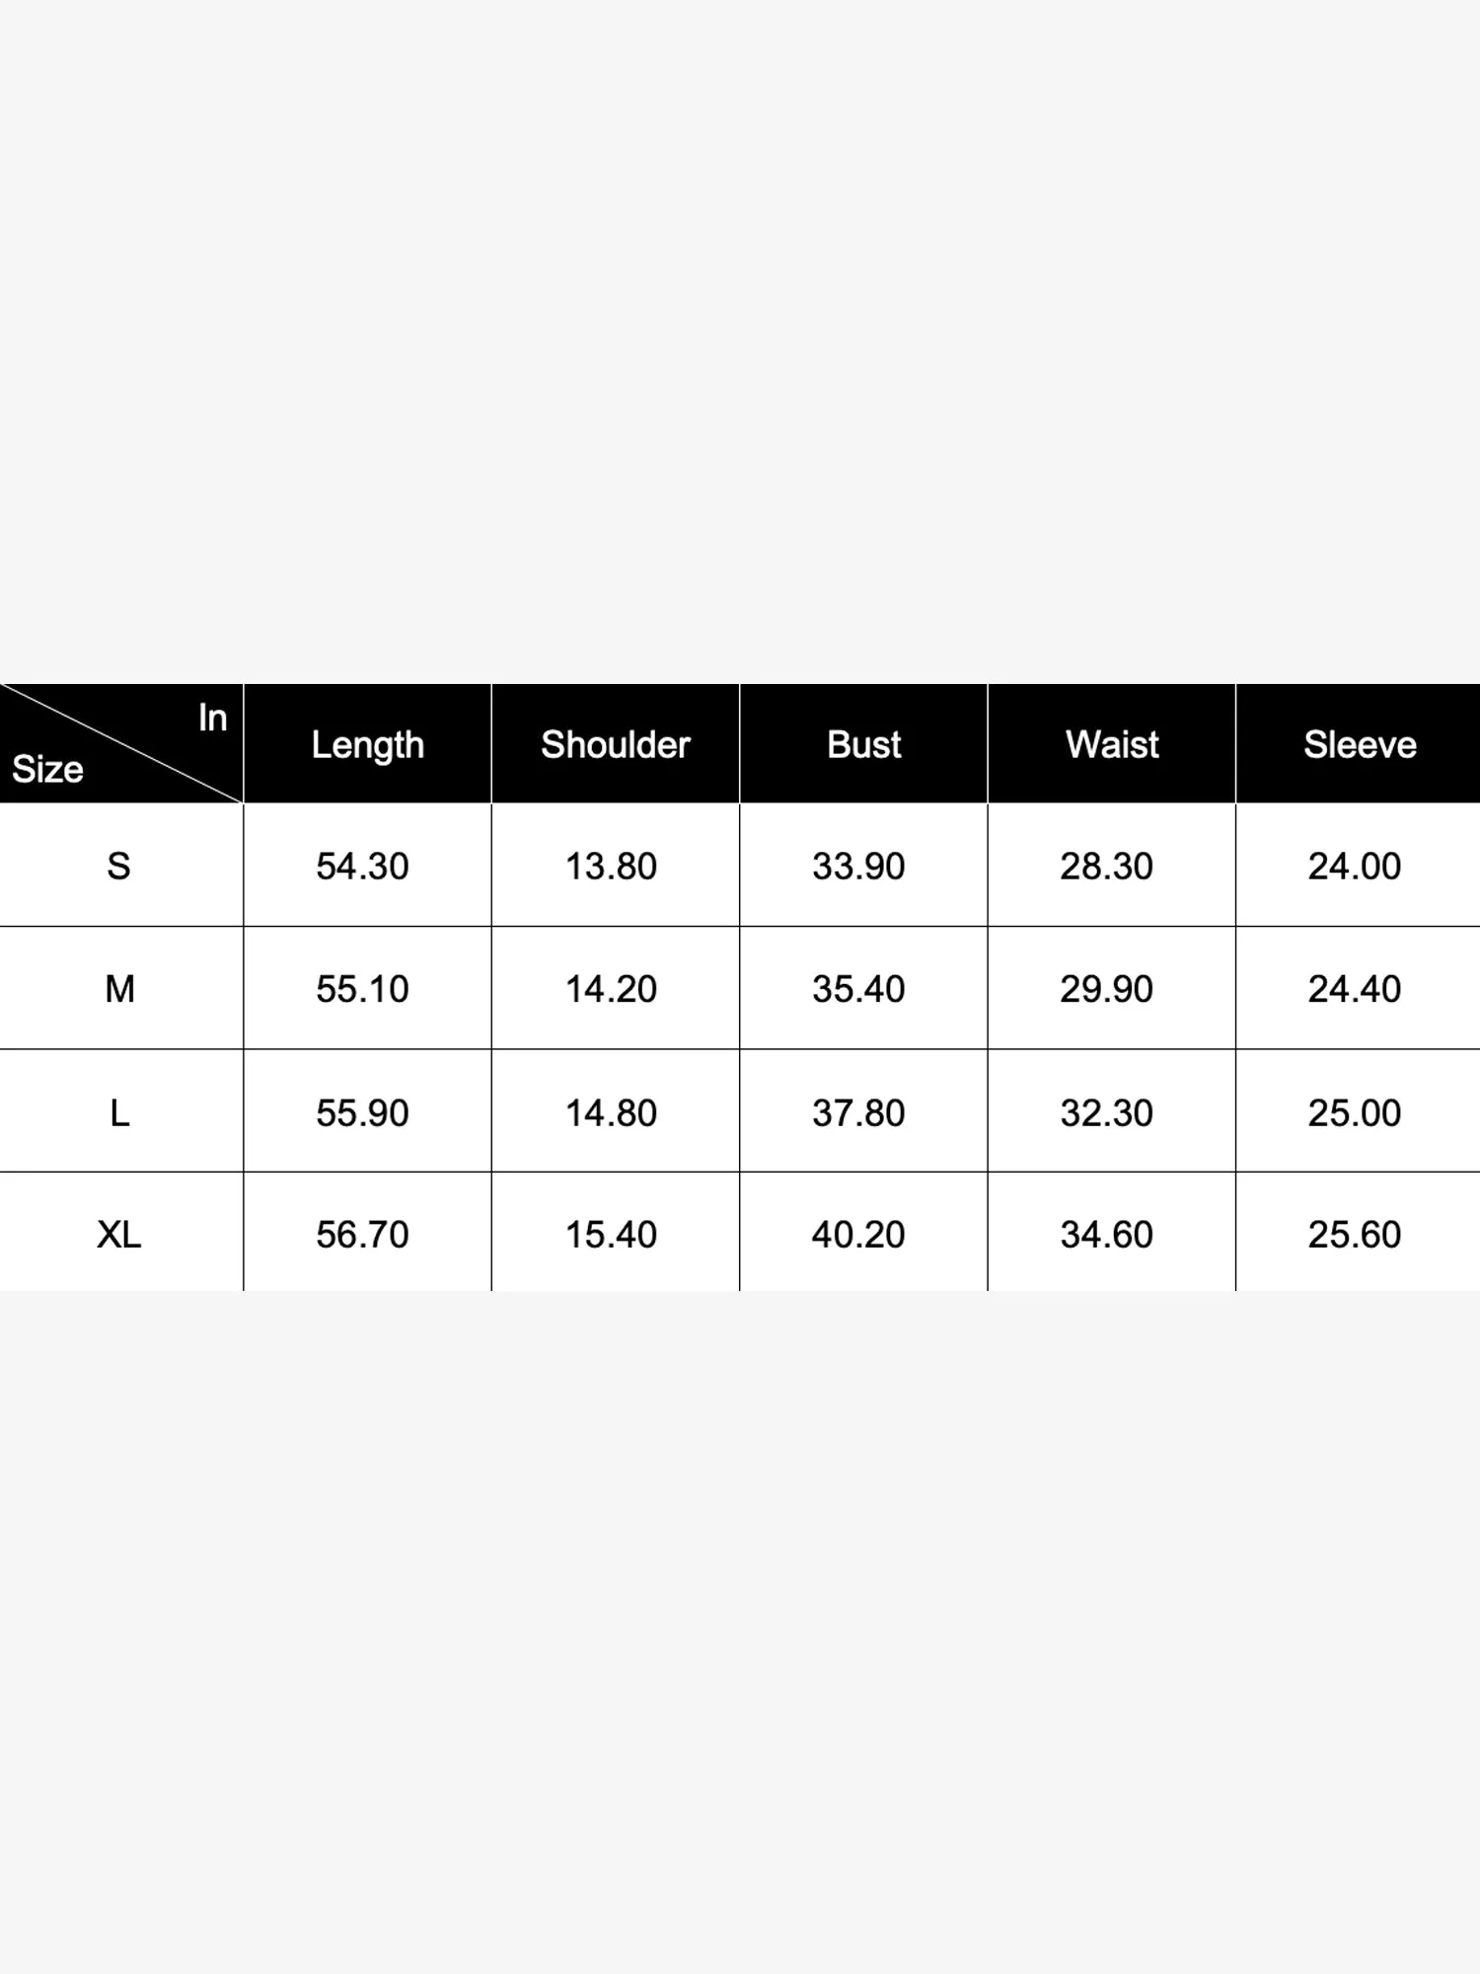The image size is (1480, 1974).
Task: Click the 33.90 bust value for S
Action: [x=858, y=866]
